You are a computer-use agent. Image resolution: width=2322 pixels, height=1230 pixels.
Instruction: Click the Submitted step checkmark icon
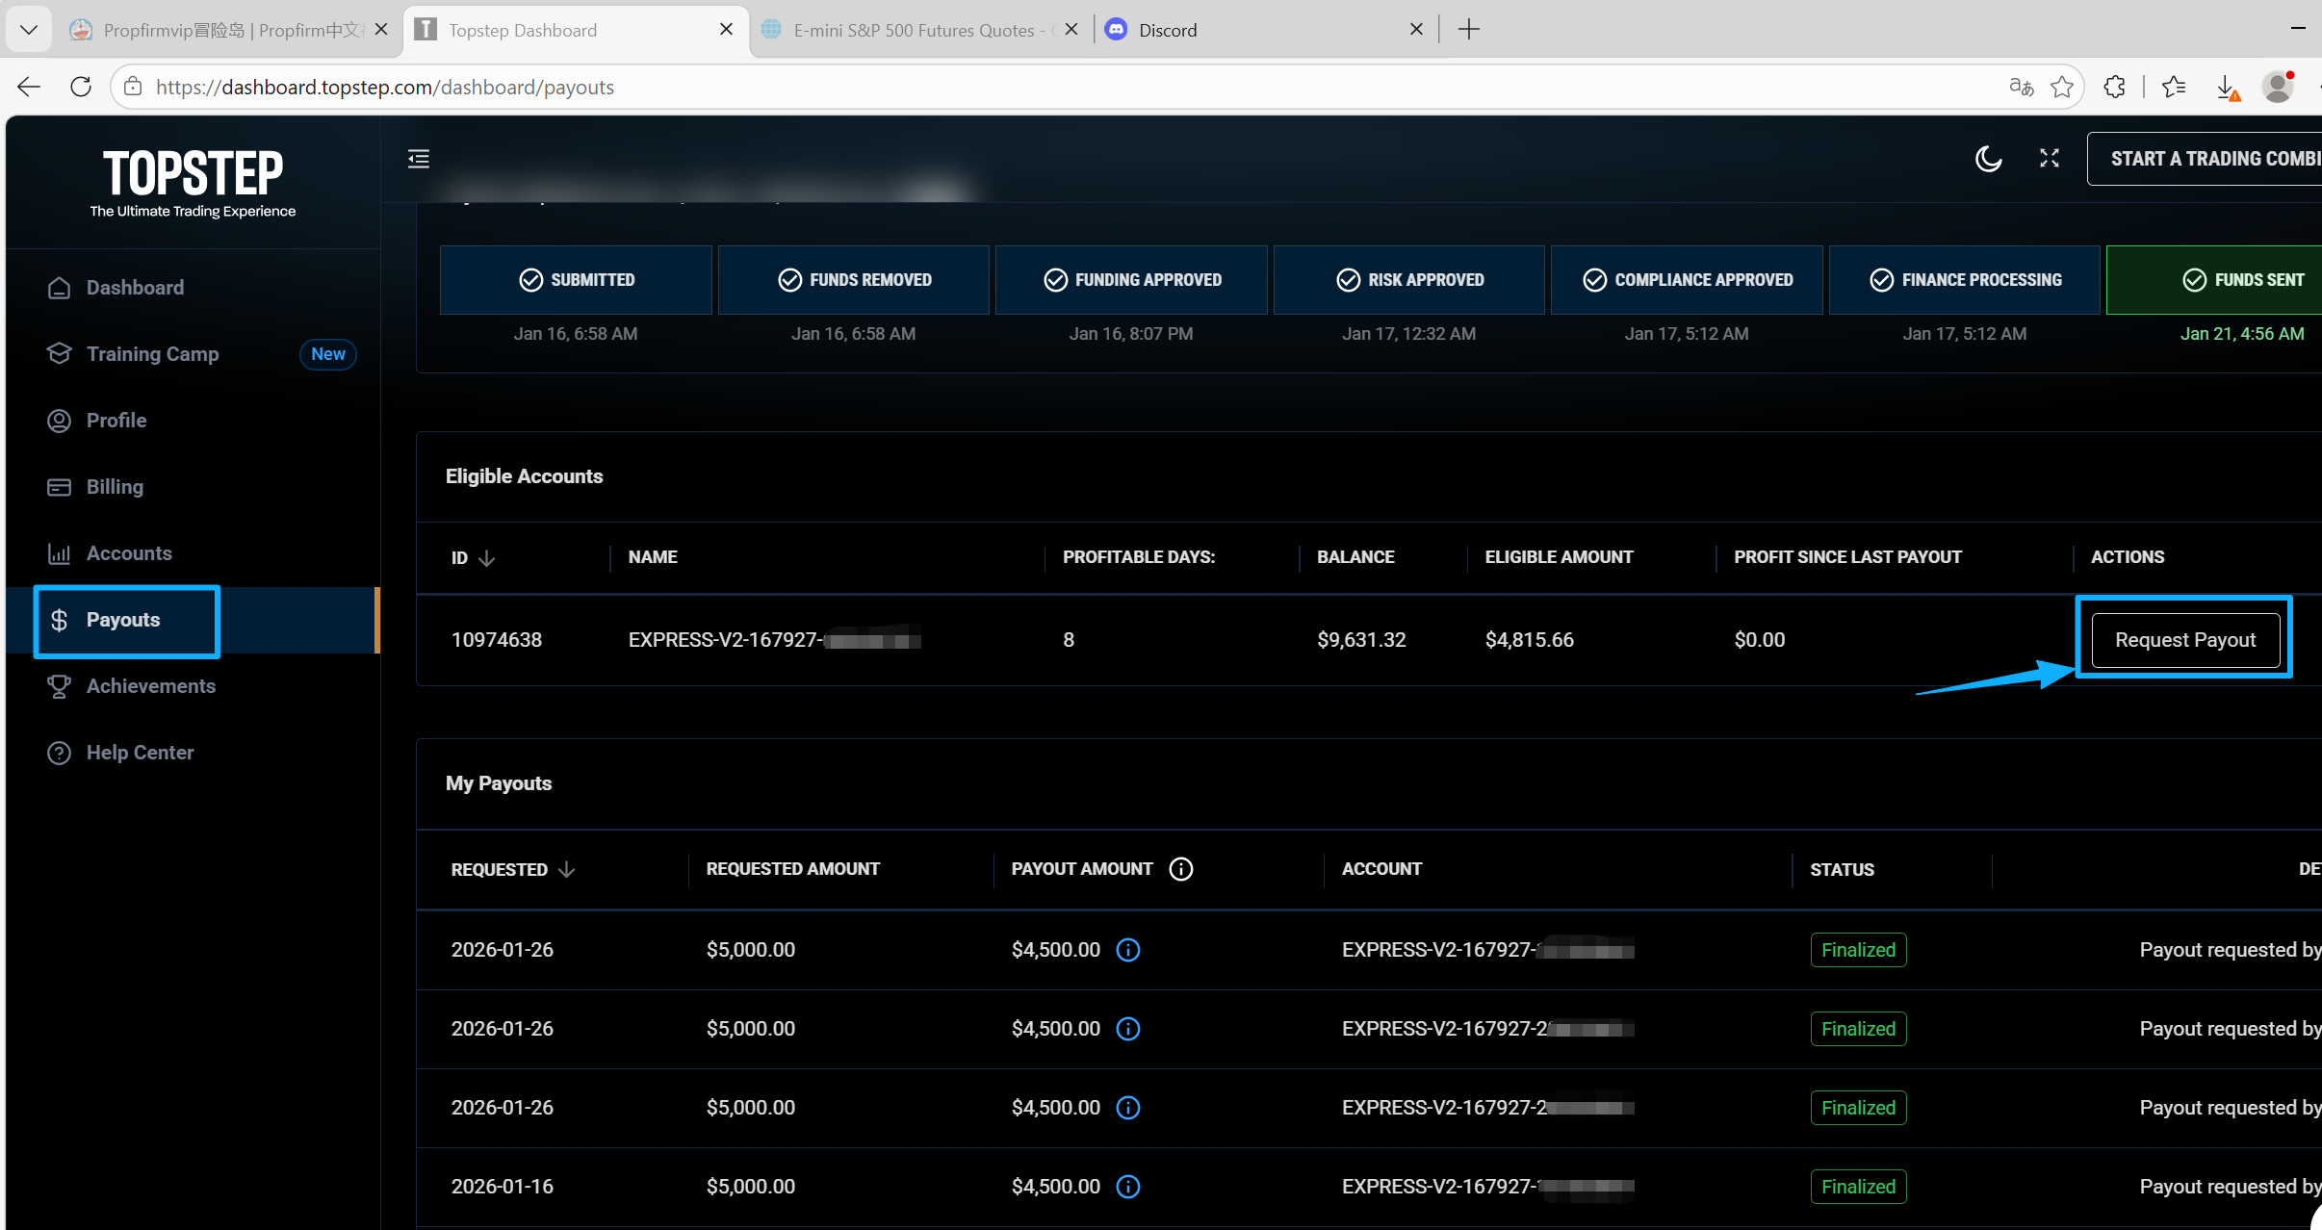[x=531, y=280]
